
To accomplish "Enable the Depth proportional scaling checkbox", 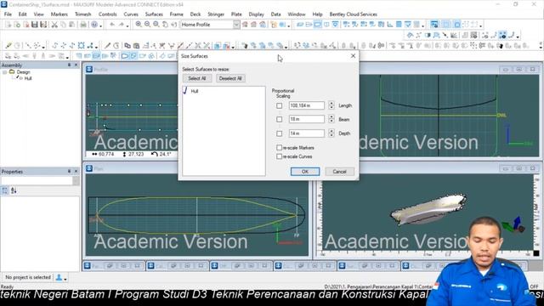I will tap(280, 133).
